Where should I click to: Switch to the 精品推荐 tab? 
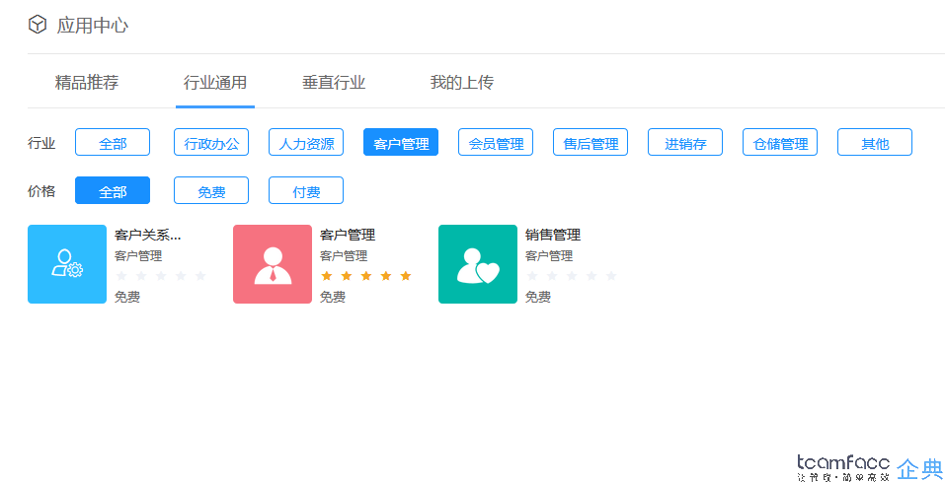[87, 83]
